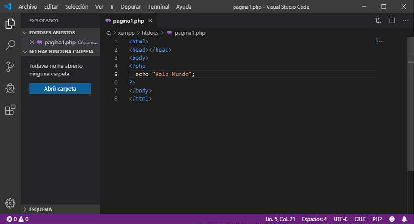
Task: Click pagina1.php breadcrumb segment
Action: 190,33
